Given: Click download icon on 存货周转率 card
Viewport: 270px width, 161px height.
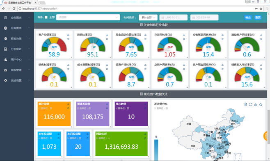Looking at the screenshot, I should pos(184,35).
